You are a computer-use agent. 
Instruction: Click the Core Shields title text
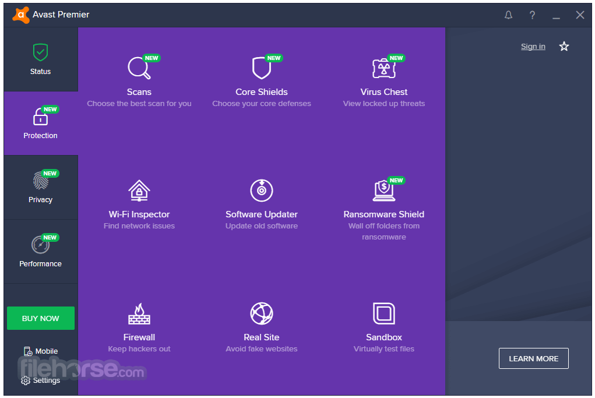[x=262, y=92]
